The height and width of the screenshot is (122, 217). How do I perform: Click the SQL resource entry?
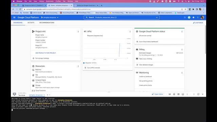[x=47, y=76]
